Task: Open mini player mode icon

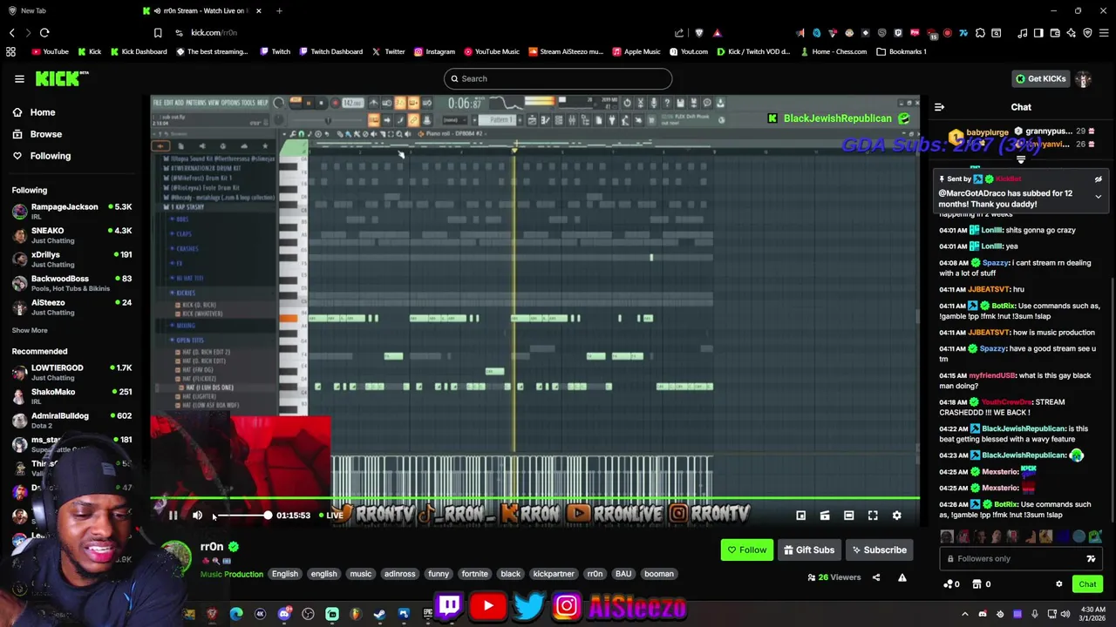Action: click(800, 516)
